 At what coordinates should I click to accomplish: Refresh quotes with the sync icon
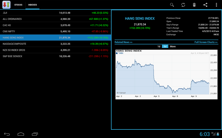(183, 5)
